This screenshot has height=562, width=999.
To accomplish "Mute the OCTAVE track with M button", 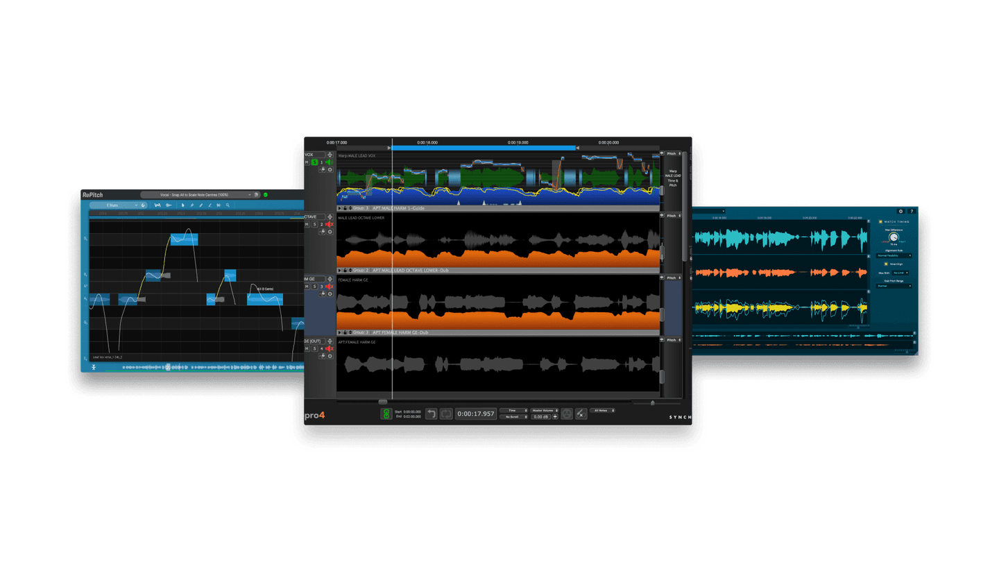I will [307, 224].
